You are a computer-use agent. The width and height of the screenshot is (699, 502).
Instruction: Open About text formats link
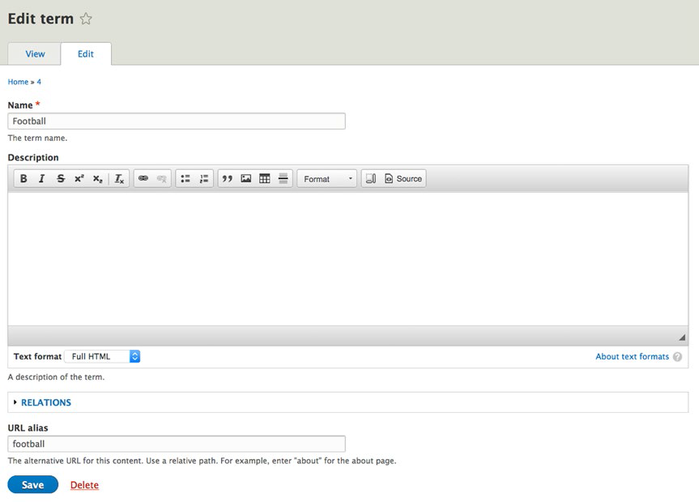click(x=632, y=356)
